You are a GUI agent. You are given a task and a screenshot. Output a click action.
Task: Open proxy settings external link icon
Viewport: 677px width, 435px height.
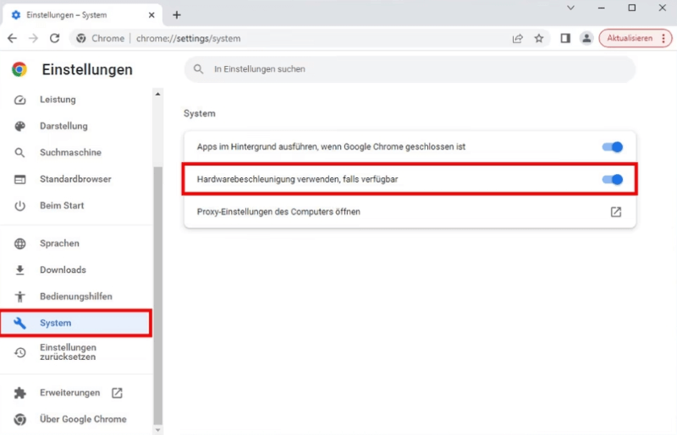coord(616,212)
